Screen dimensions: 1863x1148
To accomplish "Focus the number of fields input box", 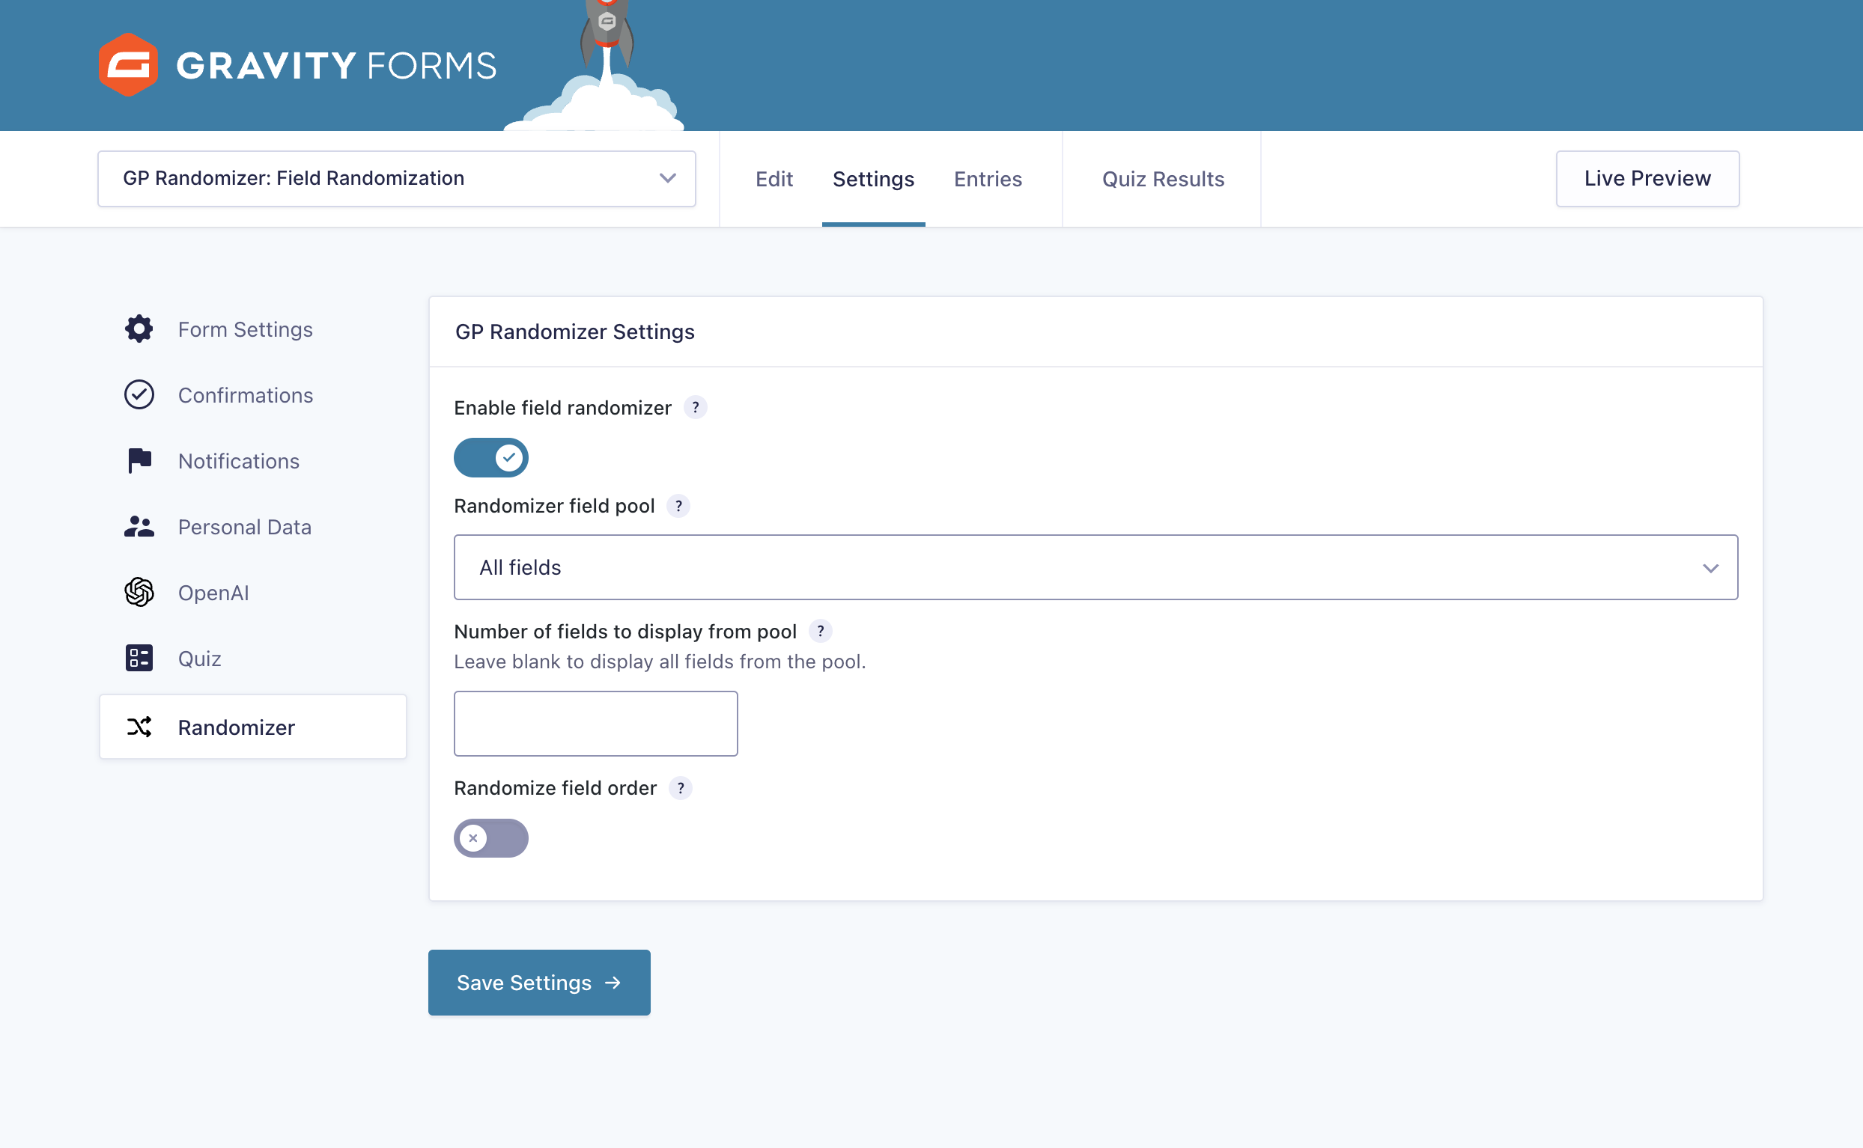I will (x=595, y=724).
